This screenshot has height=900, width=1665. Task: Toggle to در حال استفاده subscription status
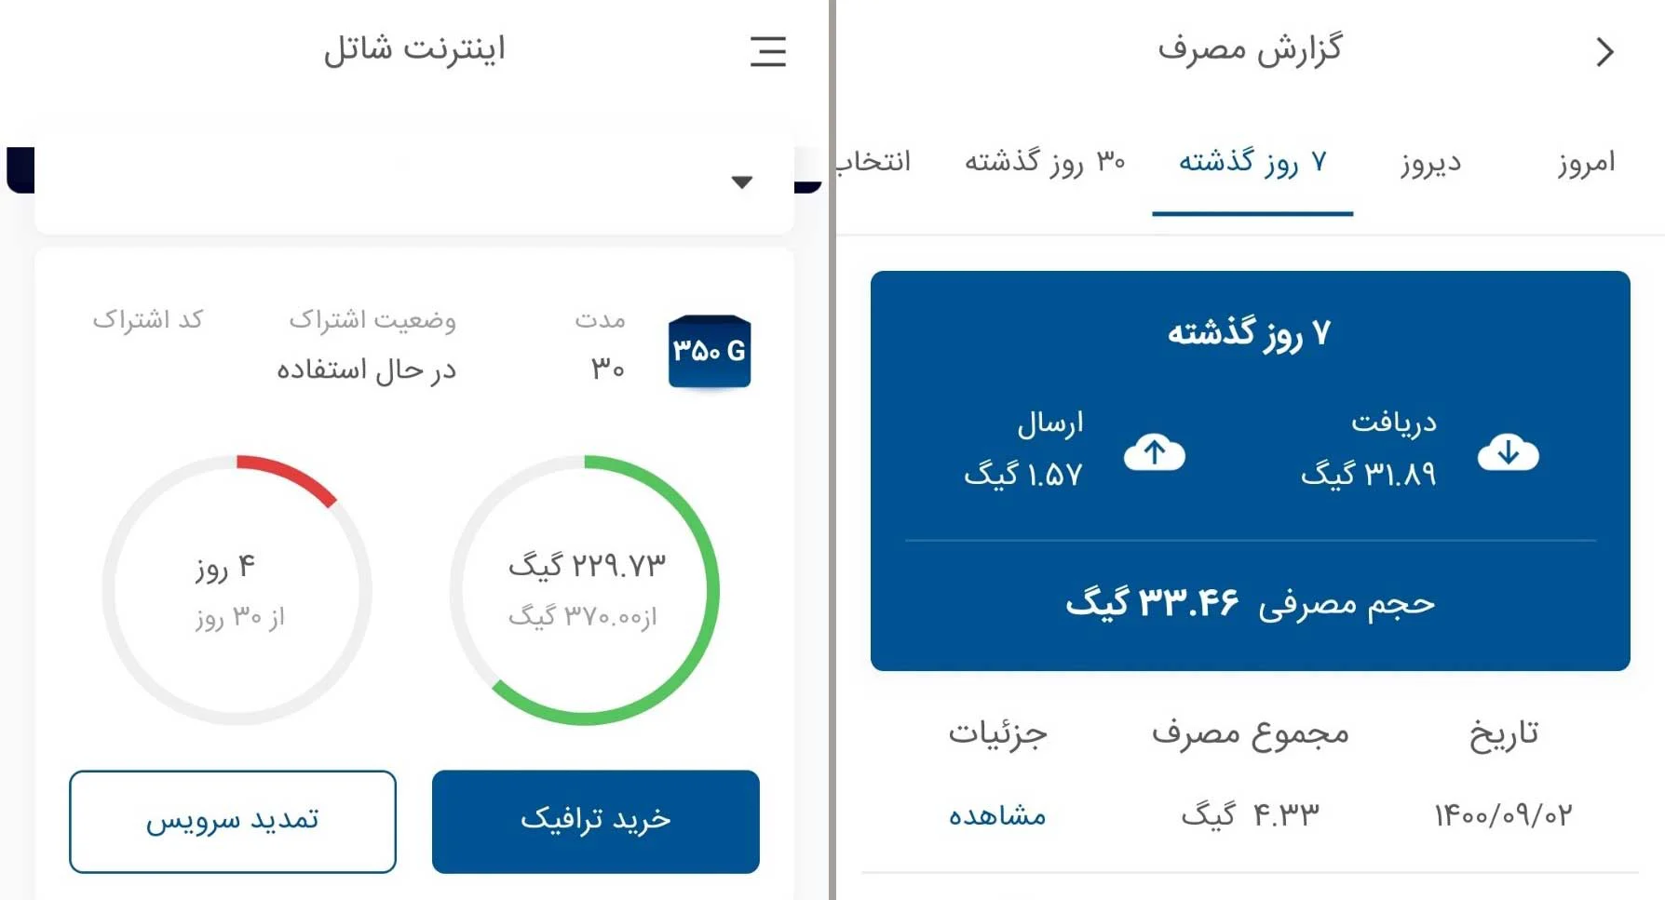[x=367, y=369]
